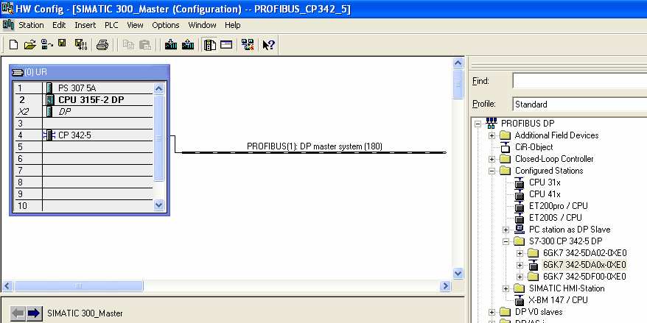Screen dimensions: 647x323
Task: Click the Upload to PG icon
Action: pyautogui.click(x=188, y=44)
